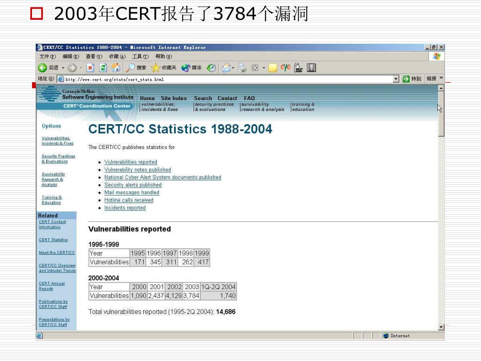Click the yellow note toolbar icon
This screenshot has width=481, height=361.
273,68
